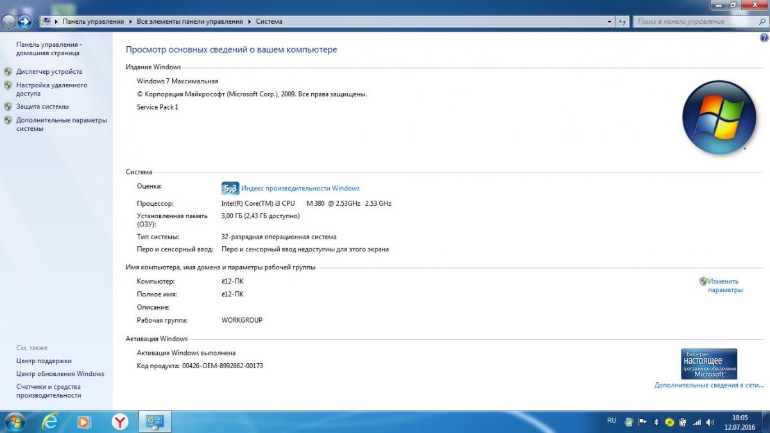Click 'Перо и сенсорный ввод недоступны для этого экрана'
The image size is (770, 433).
click(x=305, y=250)
